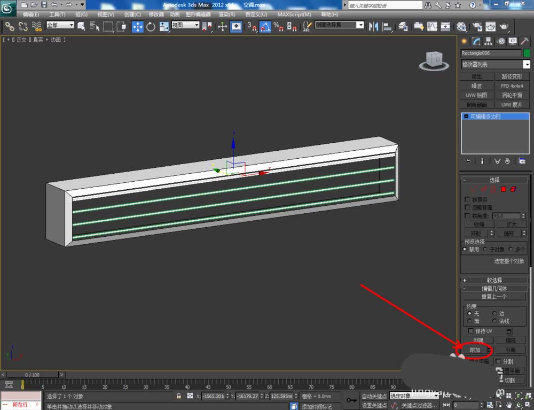
Task: Apply the FFD 4x4x4 modifier button
Action: pyautogui.click(x=512, y=86)
